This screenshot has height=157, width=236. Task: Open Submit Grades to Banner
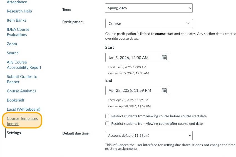click(22, 79)
